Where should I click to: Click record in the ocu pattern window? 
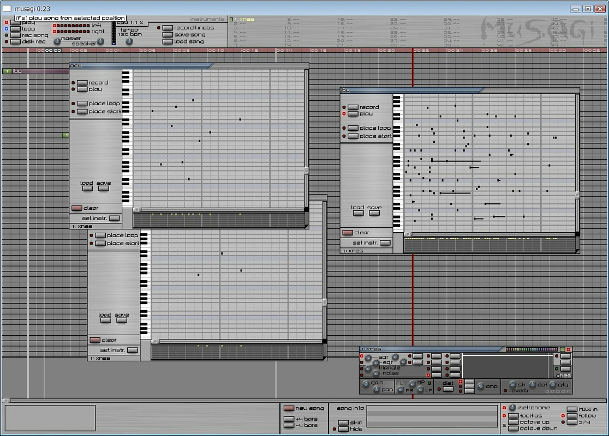(x=82, y=83)
